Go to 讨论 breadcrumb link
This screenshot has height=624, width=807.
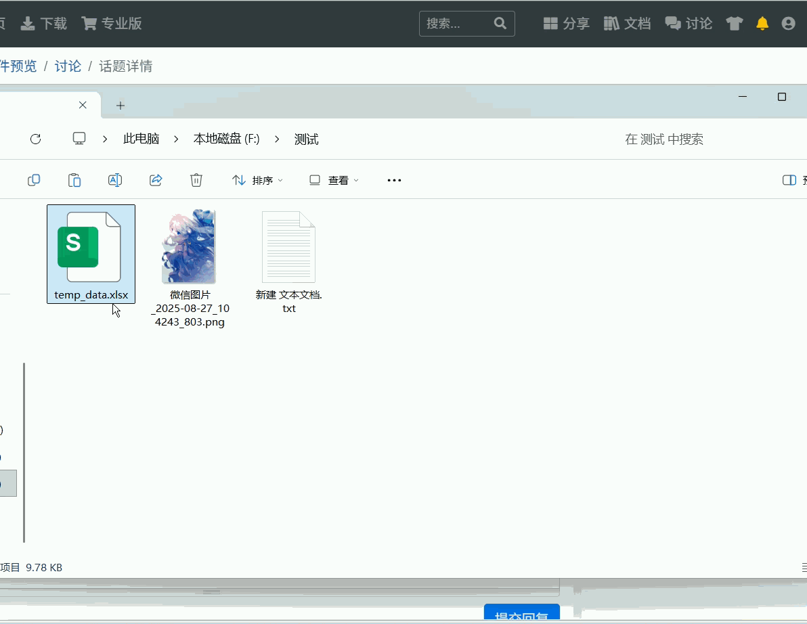pos(68,66)
